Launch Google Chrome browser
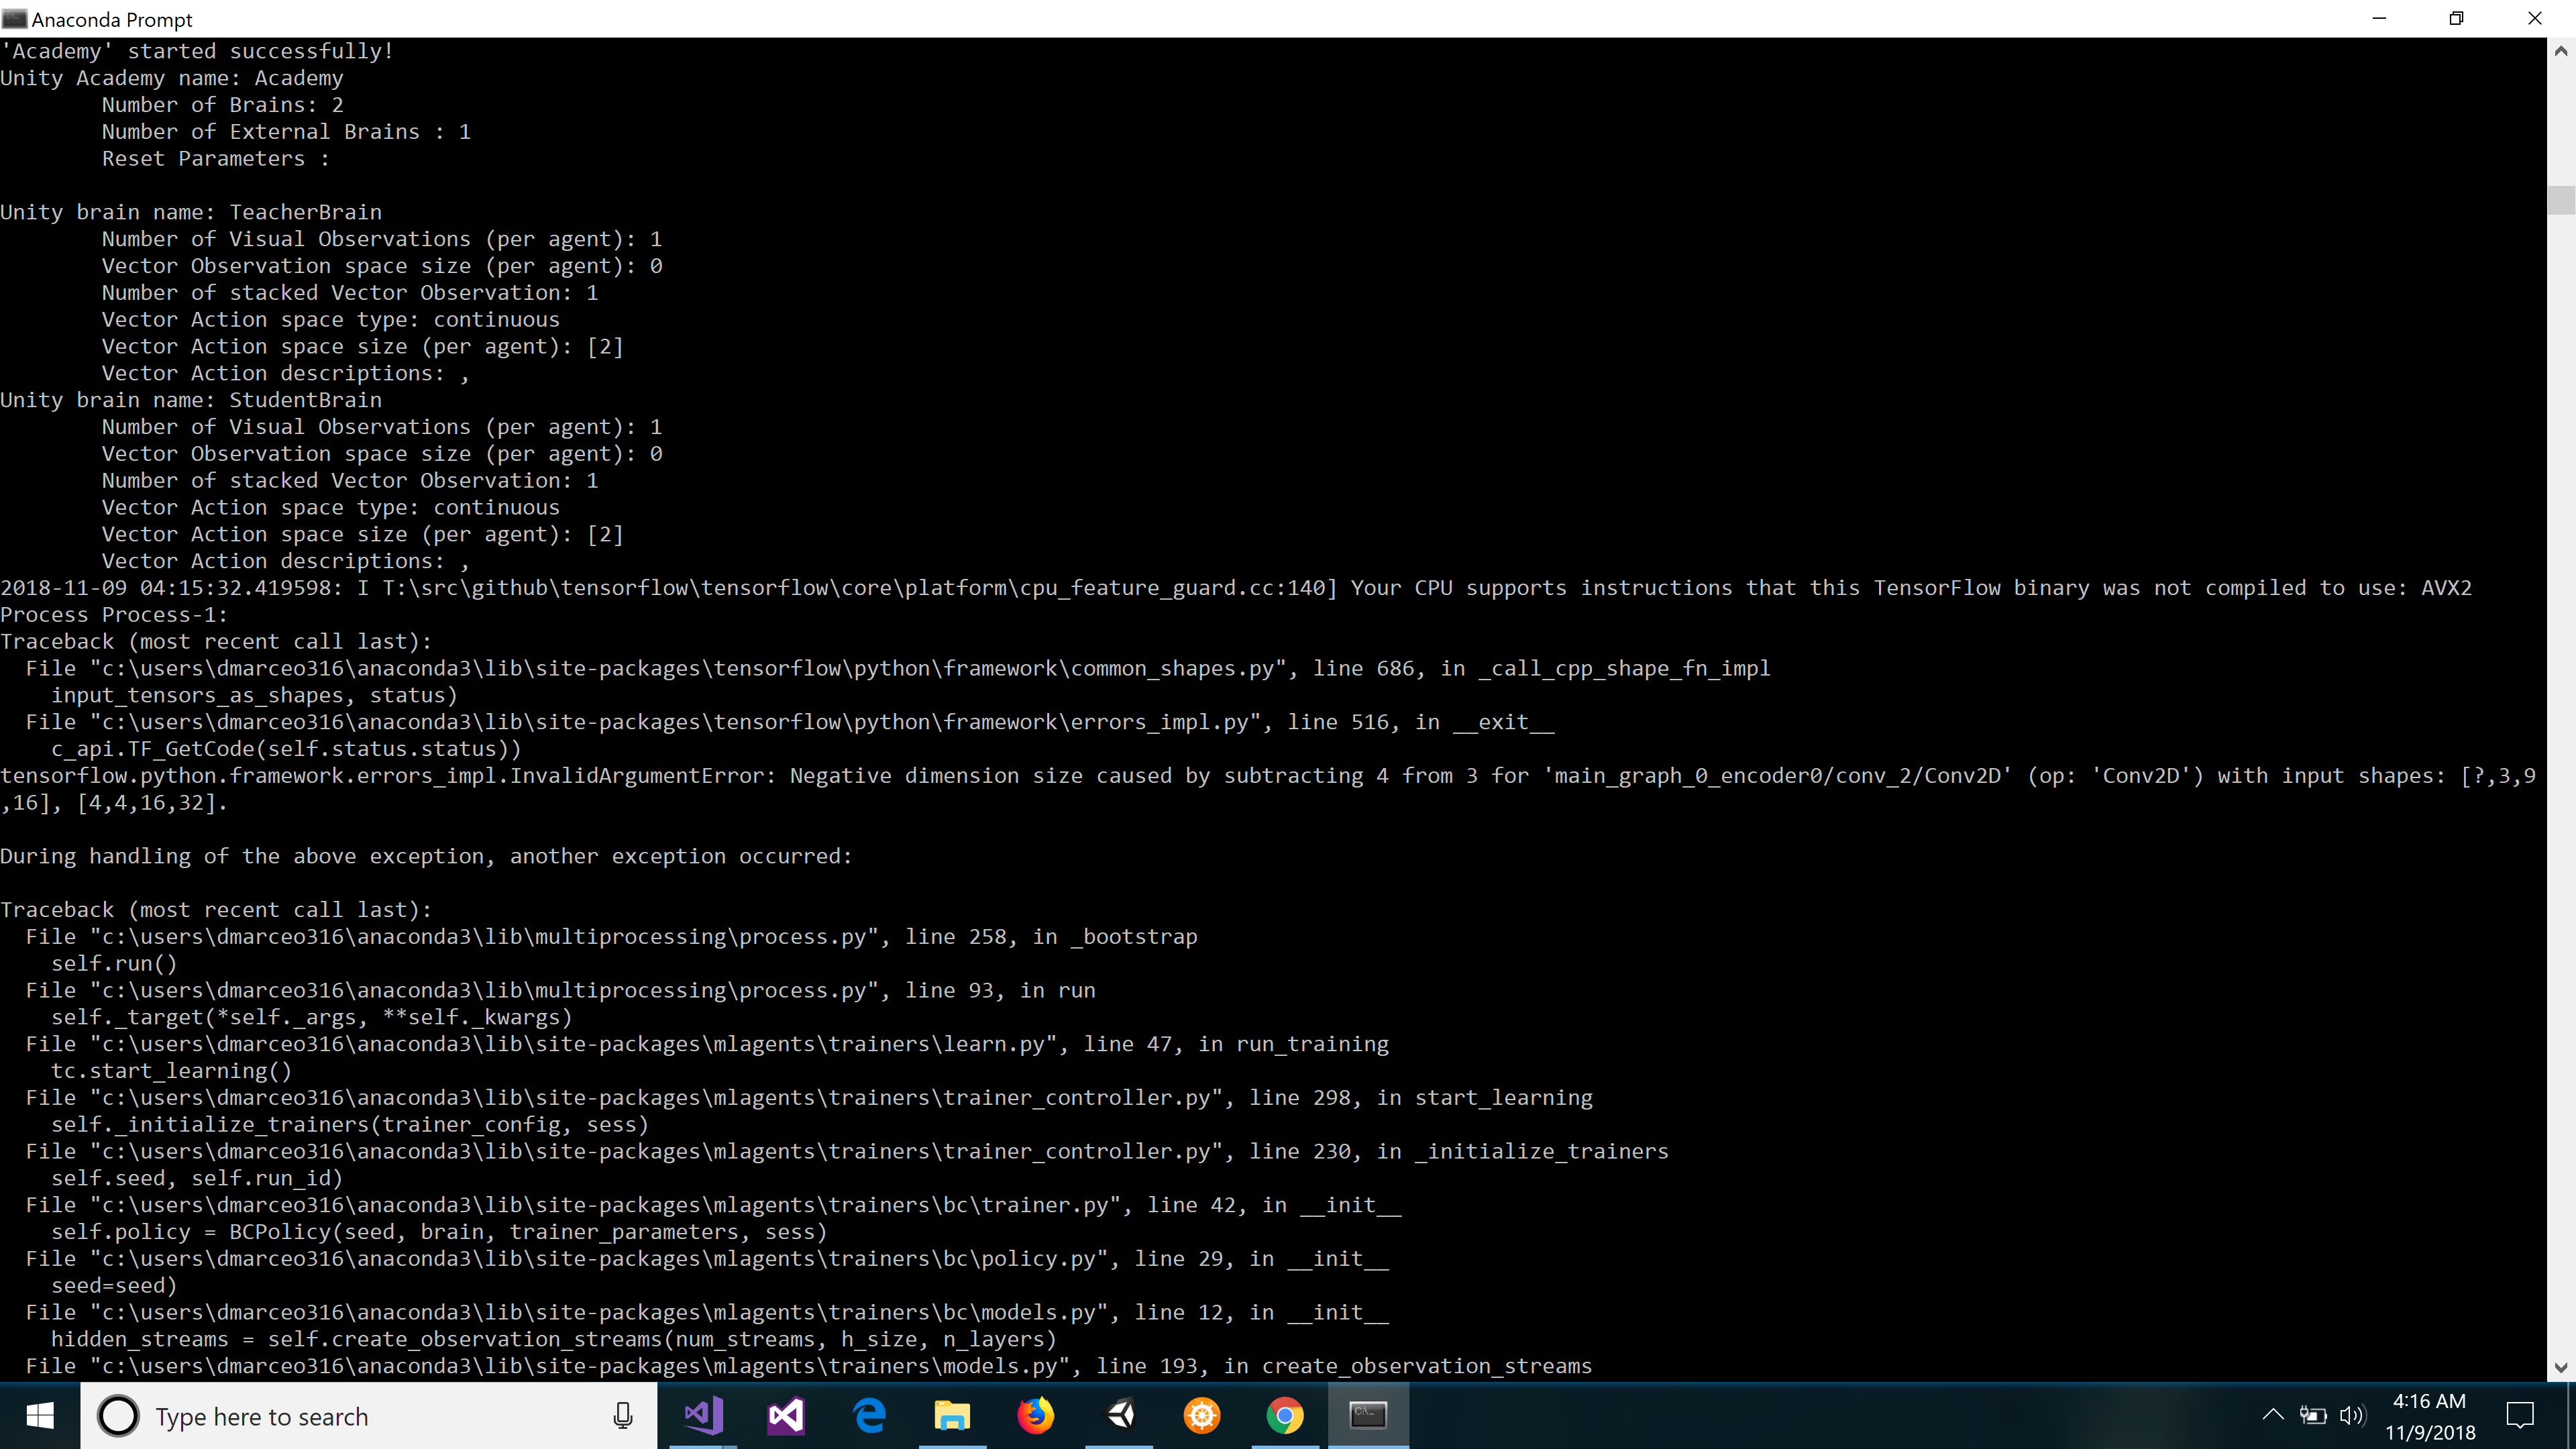This screenshot has width=2576, height=1449. click(x=1285, y=1415)
